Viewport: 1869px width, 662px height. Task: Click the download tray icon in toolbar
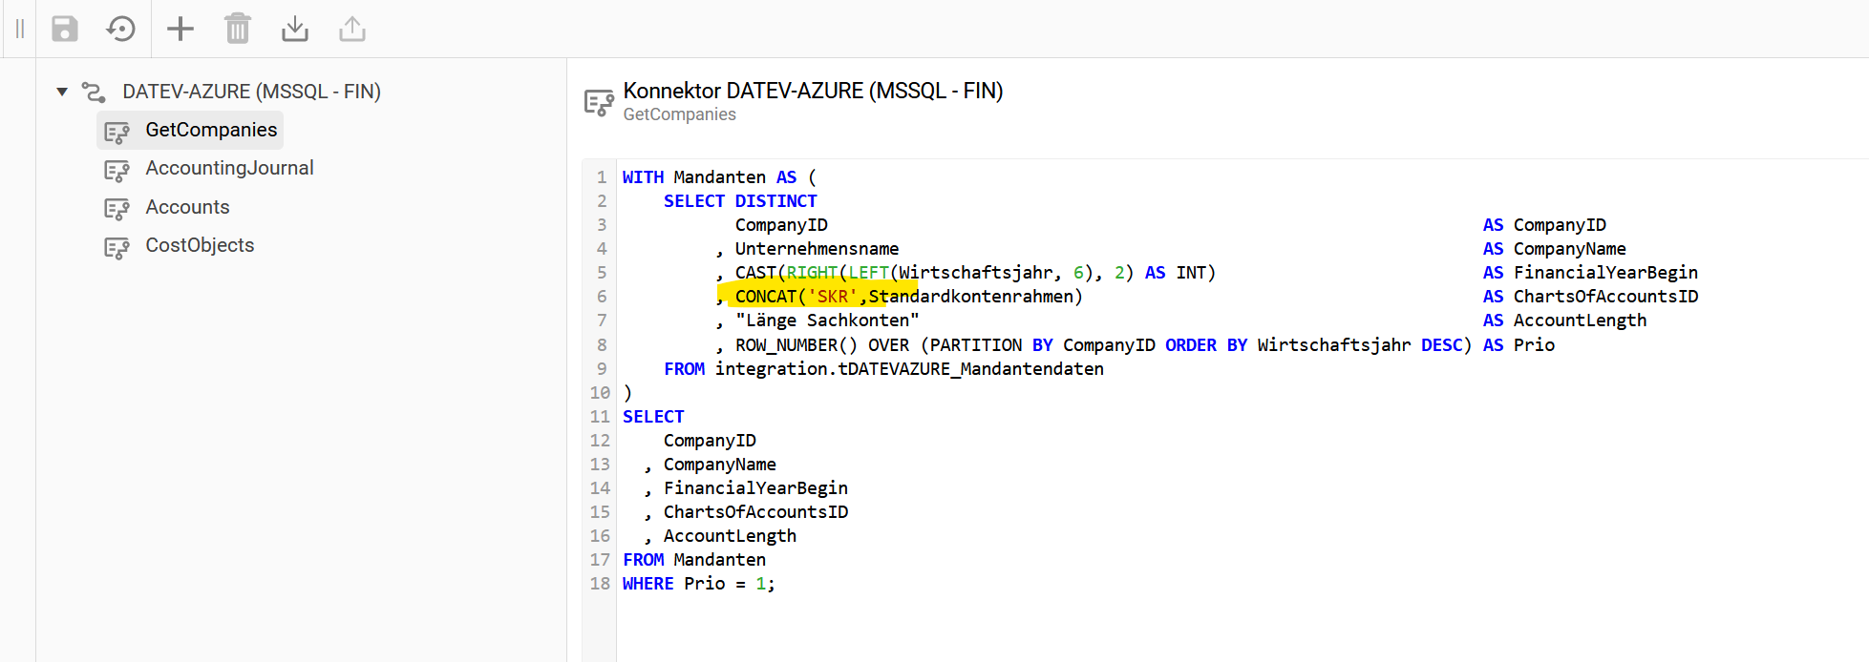[x=295, y=29]
